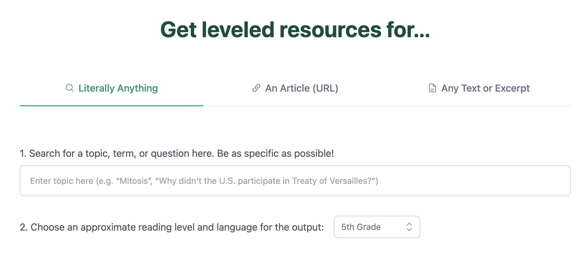Click the "Enter topic here" placeholder text
The width and height of the screenshot is (586, 265).
(61, 181)
